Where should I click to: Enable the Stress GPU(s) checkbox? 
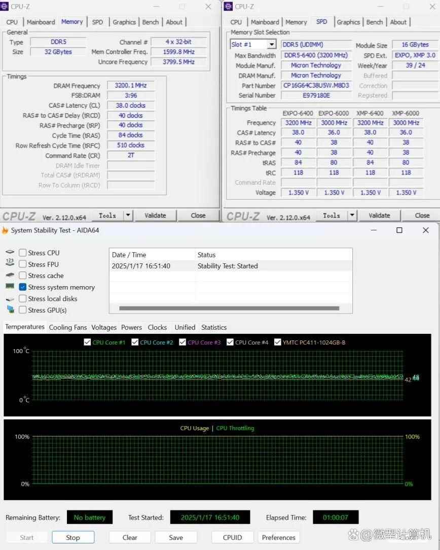click(x=23, y=310)
